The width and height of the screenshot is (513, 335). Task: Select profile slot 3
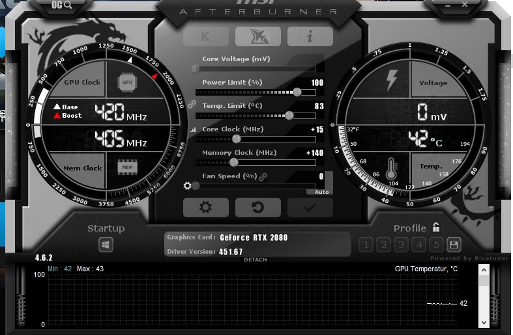(x=402, y=245)
